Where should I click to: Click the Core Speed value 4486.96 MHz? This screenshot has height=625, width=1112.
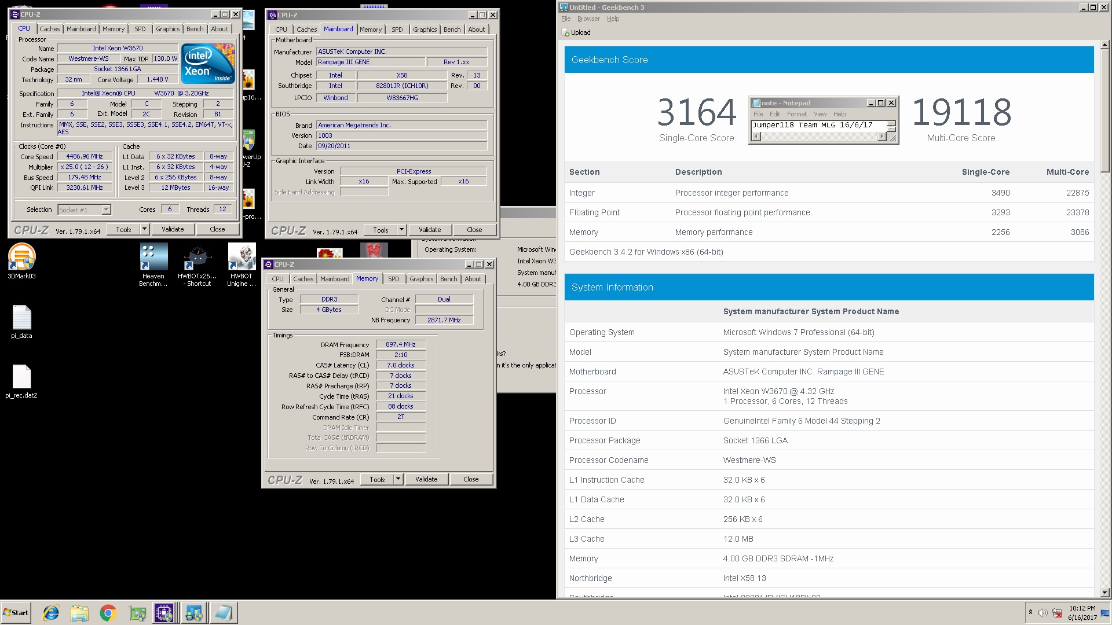(x=85, y=157)
